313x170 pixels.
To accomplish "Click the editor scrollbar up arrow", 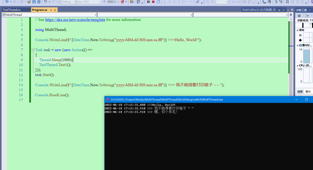I will coord(291,19).
